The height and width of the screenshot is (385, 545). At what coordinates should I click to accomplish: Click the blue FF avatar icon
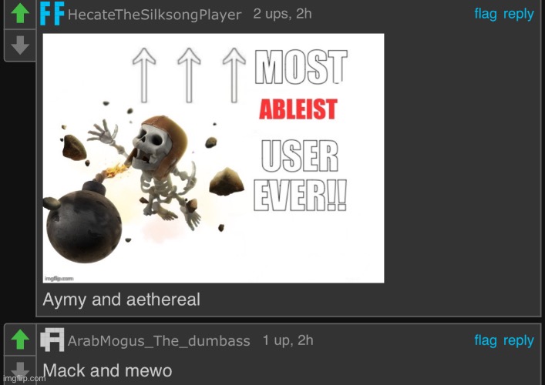click(52, 14)
